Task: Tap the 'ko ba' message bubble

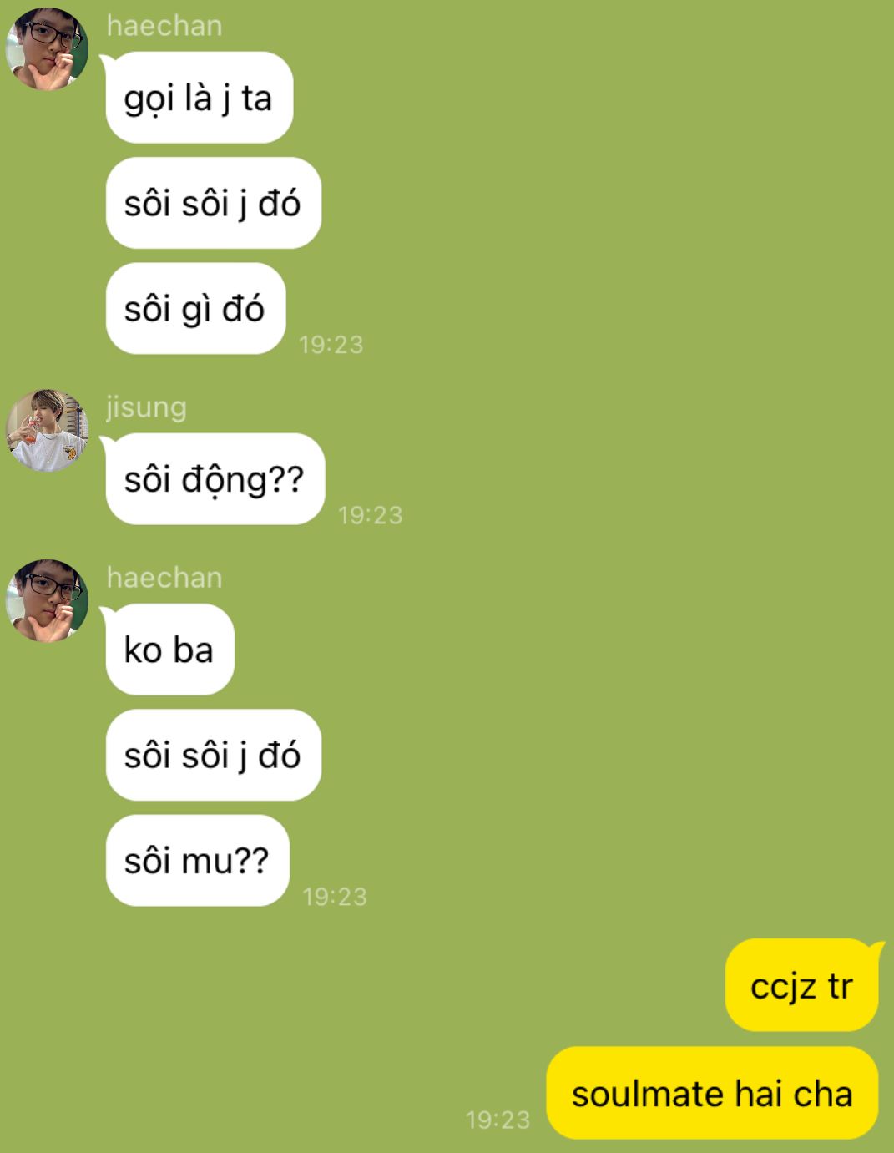Action: [169, 650]
